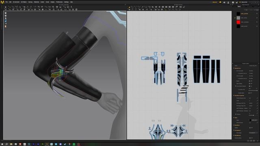260x146 pixels.
Task: Click the speaker announcement icon in title bar
Action: [224, 2]
